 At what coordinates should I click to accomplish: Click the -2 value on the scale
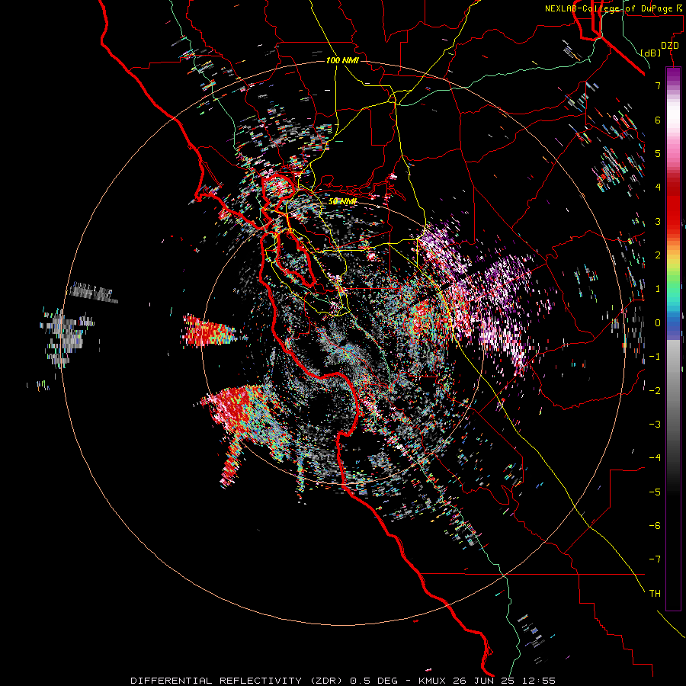tap(655, 391)
